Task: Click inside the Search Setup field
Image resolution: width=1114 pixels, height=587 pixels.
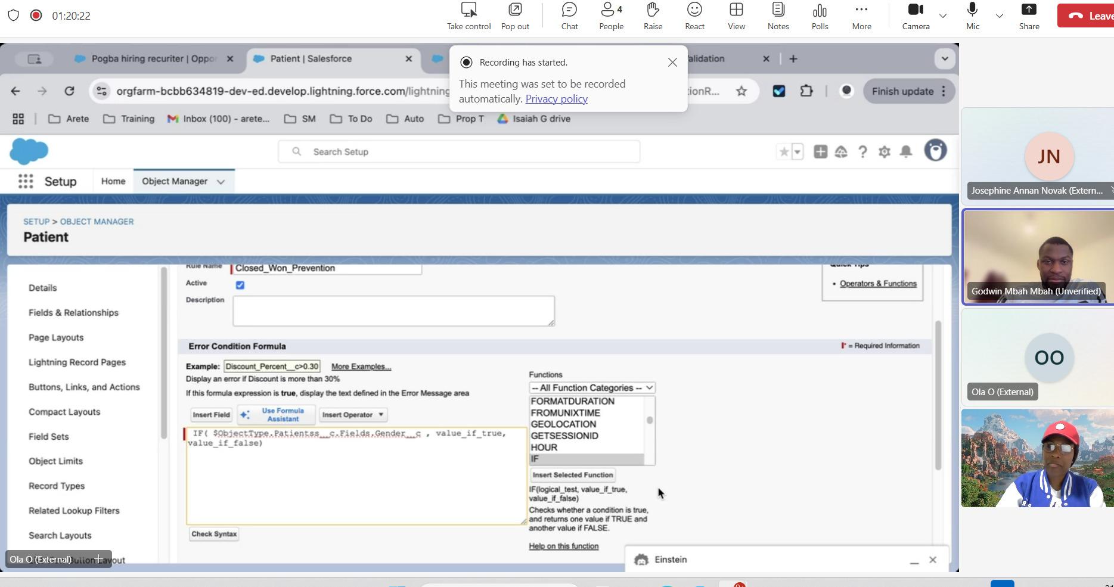Action: [459, 151]
